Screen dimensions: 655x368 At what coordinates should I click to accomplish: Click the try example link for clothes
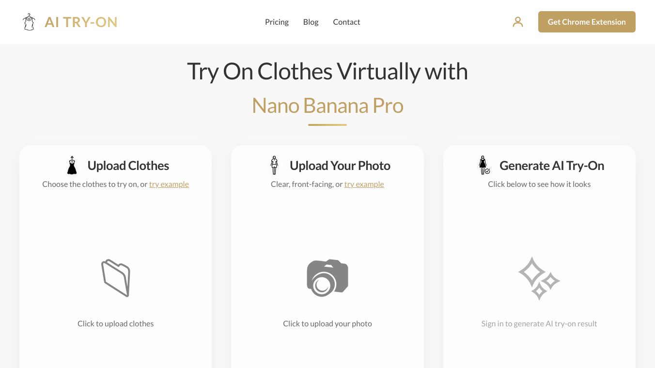coord(169,184)
